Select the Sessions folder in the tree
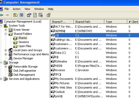The width and height of the screenshot is (139, 98). (x=24, y=42)
